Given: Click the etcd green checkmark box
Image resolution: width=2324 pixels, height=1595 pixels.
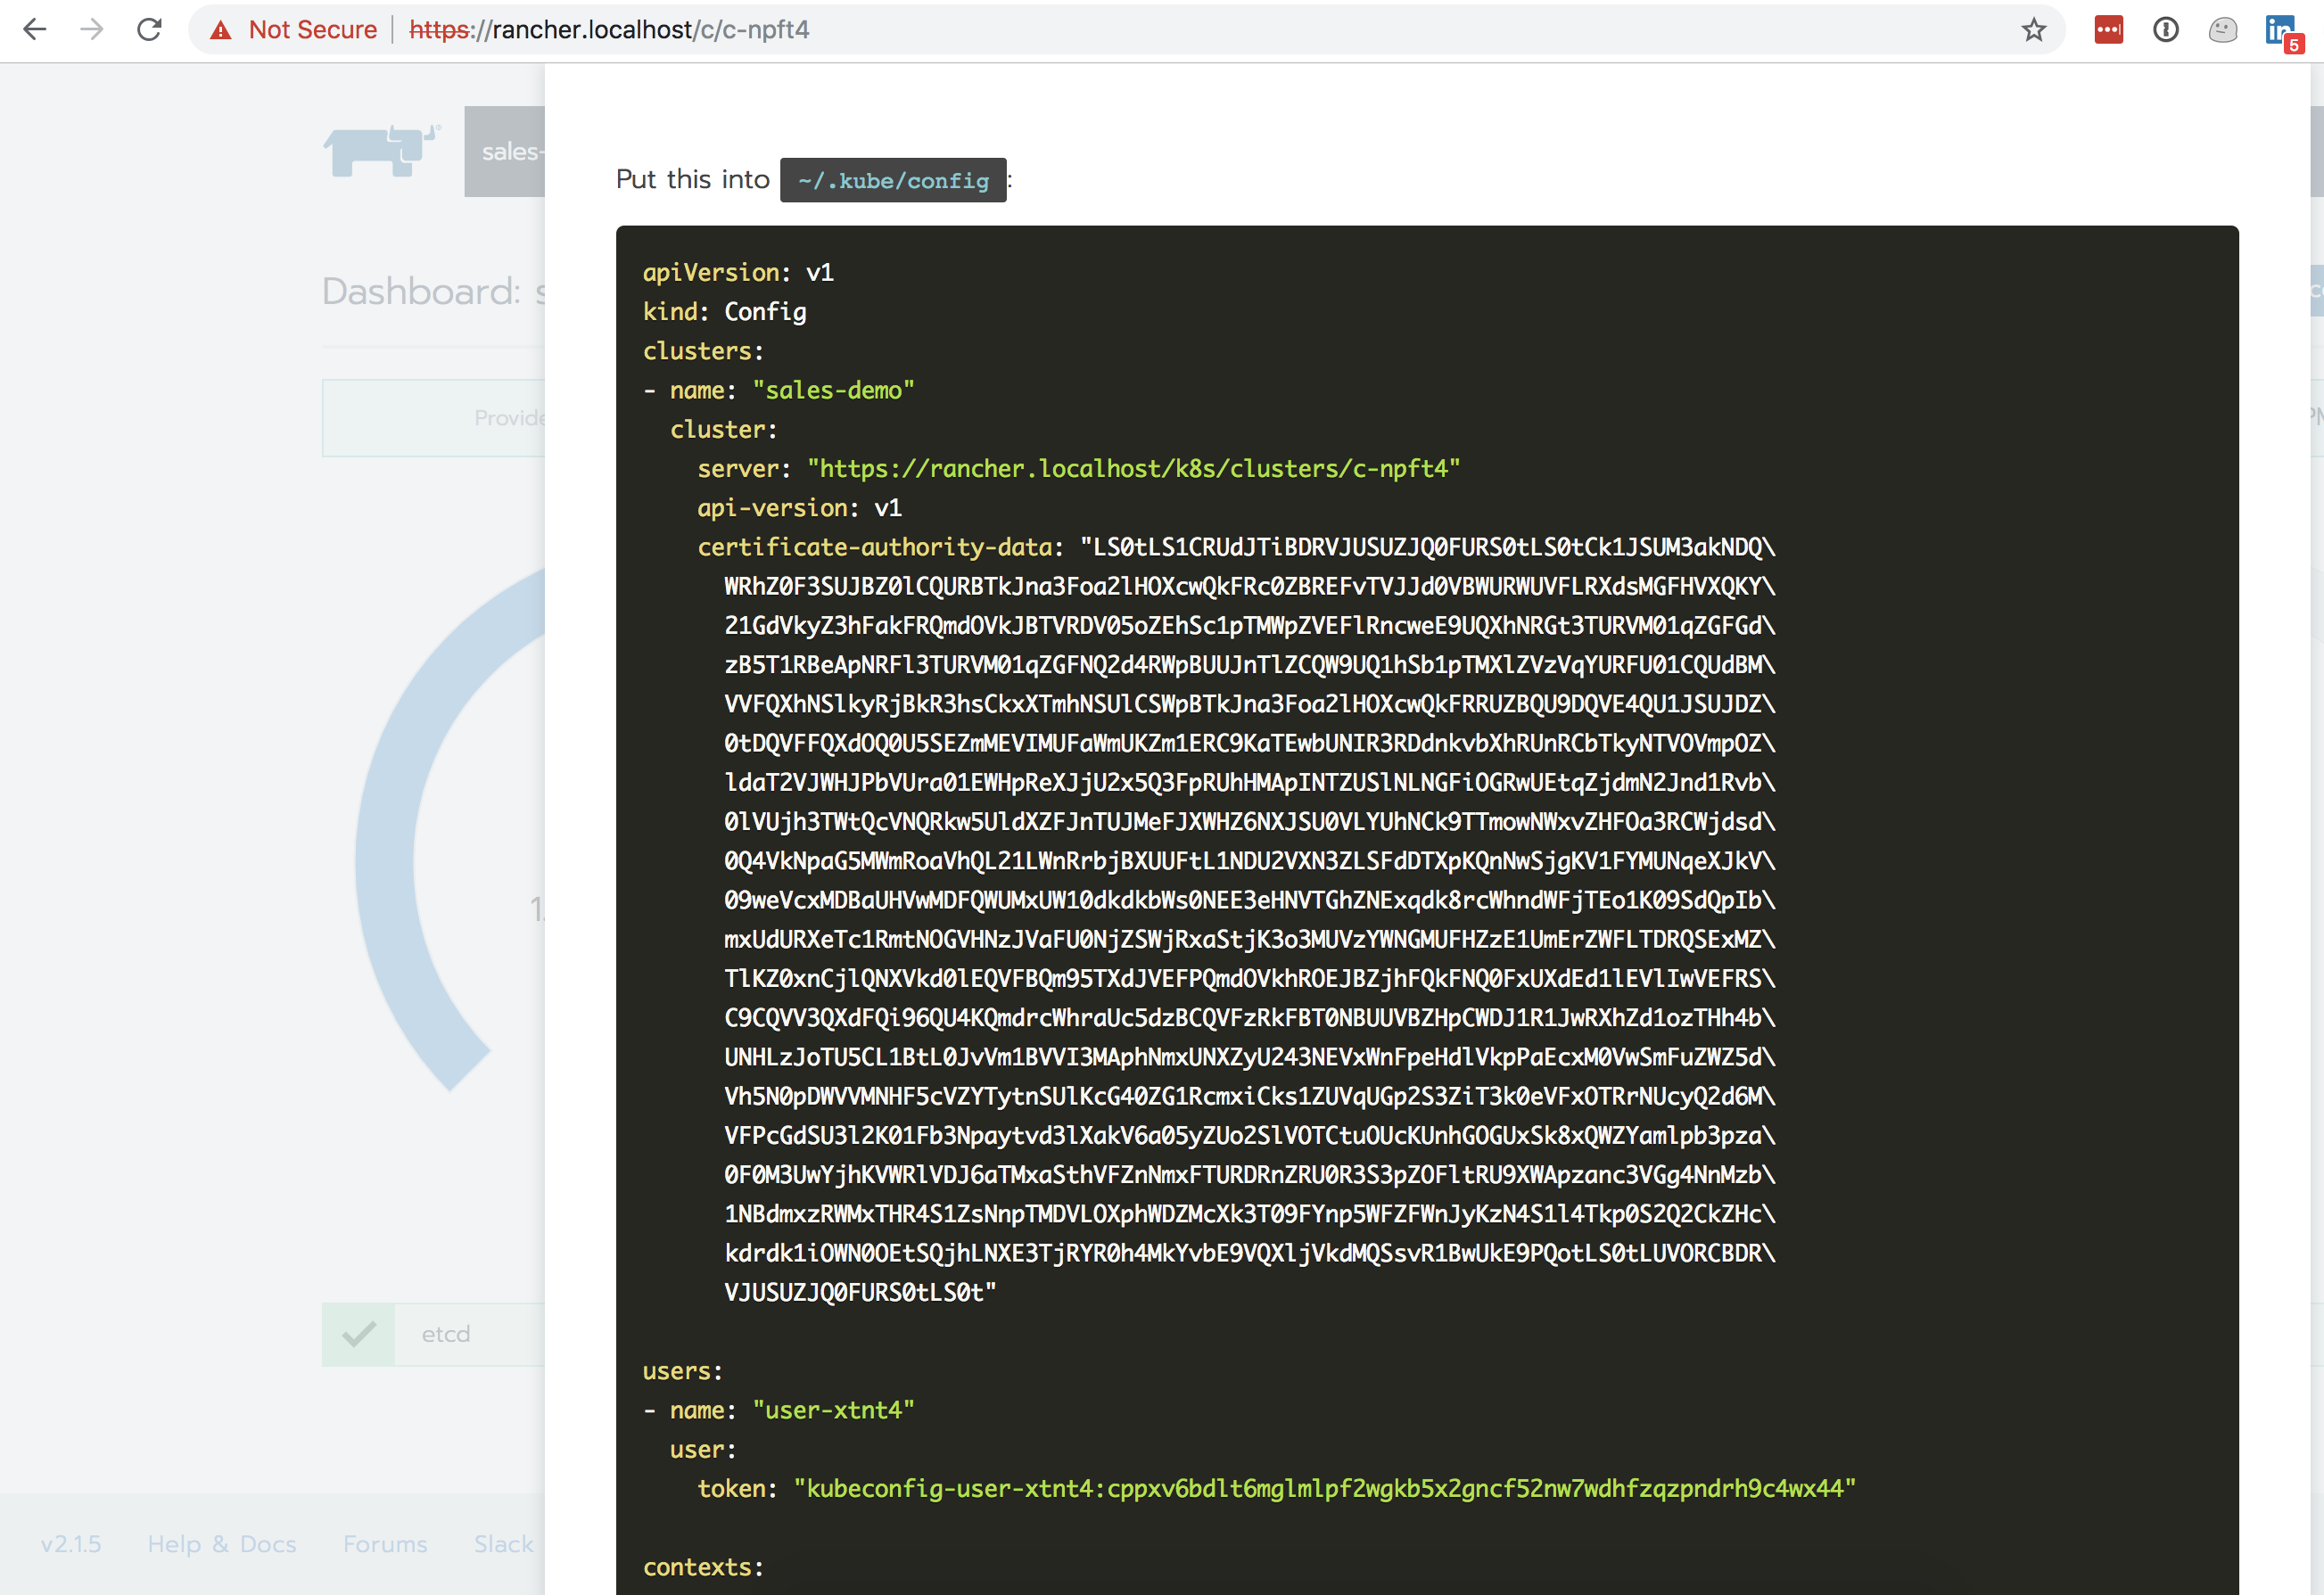Looking at the screenshot, I should coord(358,1334).
